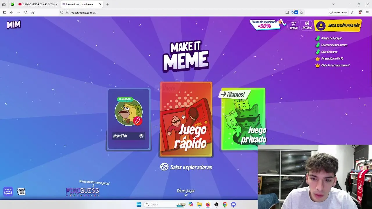The image size is (372, 209).
Task: Open the PixoGuess game promo
Action: (83, 191)
